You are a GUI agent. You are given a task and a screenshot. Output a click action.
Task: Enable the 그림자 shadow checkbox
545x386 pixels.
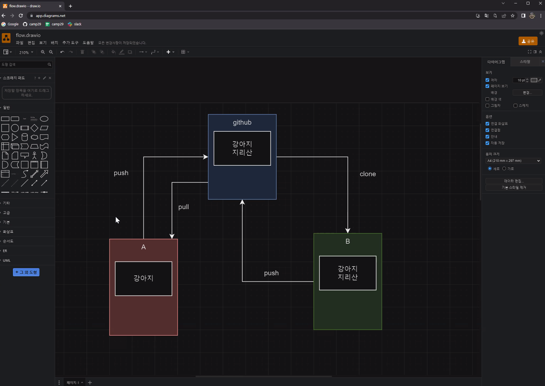pyautogui.click(x=487, y=105)
